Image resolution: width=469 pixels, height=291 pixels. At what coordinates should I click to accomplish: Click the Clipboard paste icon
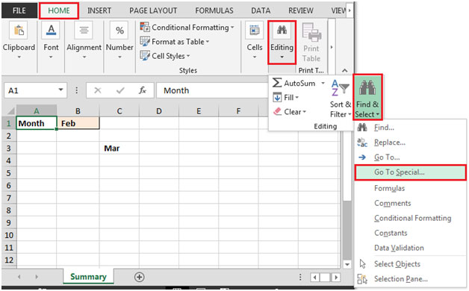tap(19, 30)
